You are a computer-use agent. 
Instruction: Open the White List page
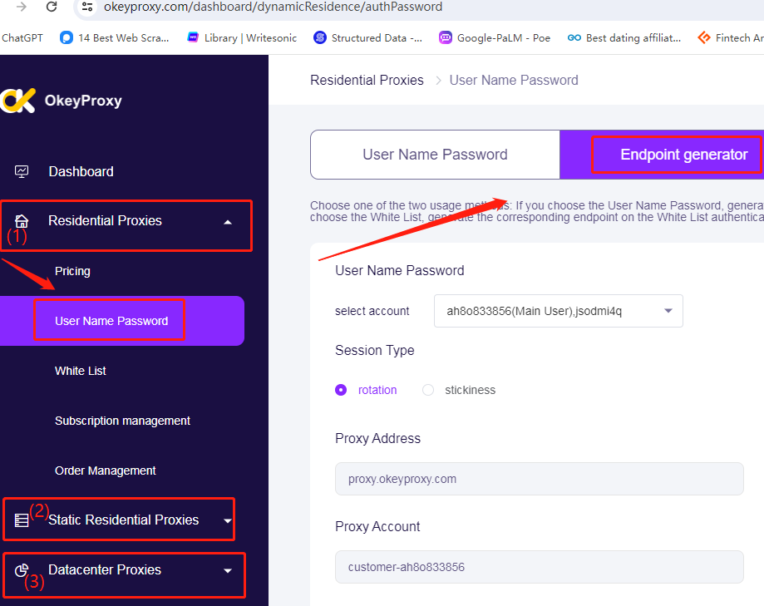[x=80, y=371]
